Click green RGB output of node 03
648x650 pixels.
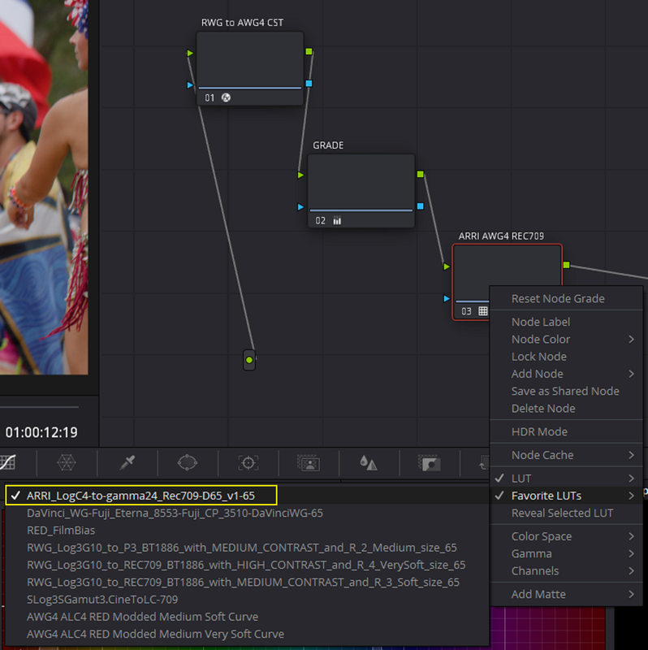coord(566,265)
